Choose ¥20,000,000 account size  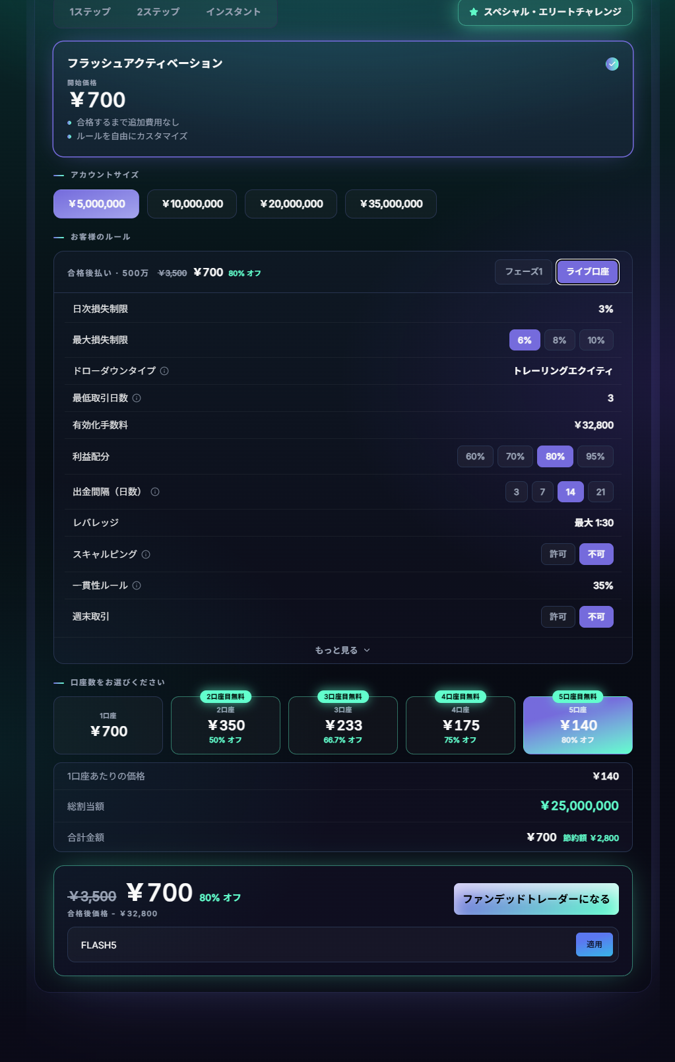point(291,204)
